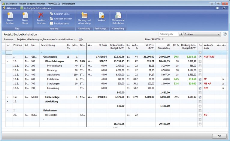Click the horizontal splitter grip below table
Screen dimensions: 230x141
pyautogui.click(x=115, y=128)
